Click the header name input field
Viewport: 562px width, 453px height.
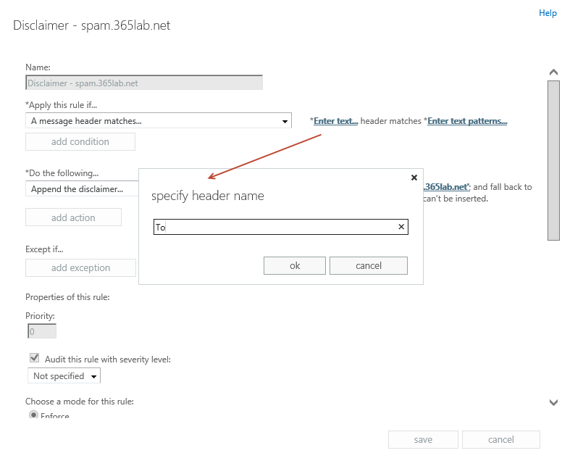275,228
